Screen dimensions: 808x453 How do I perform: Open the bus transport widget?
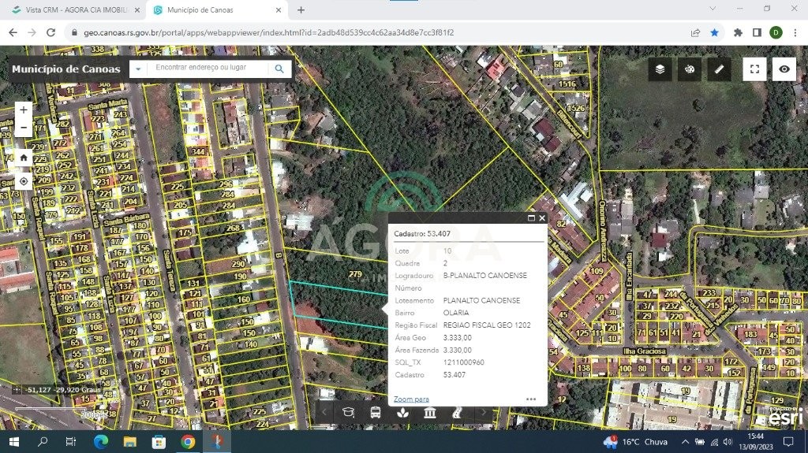tap(376, 413)
